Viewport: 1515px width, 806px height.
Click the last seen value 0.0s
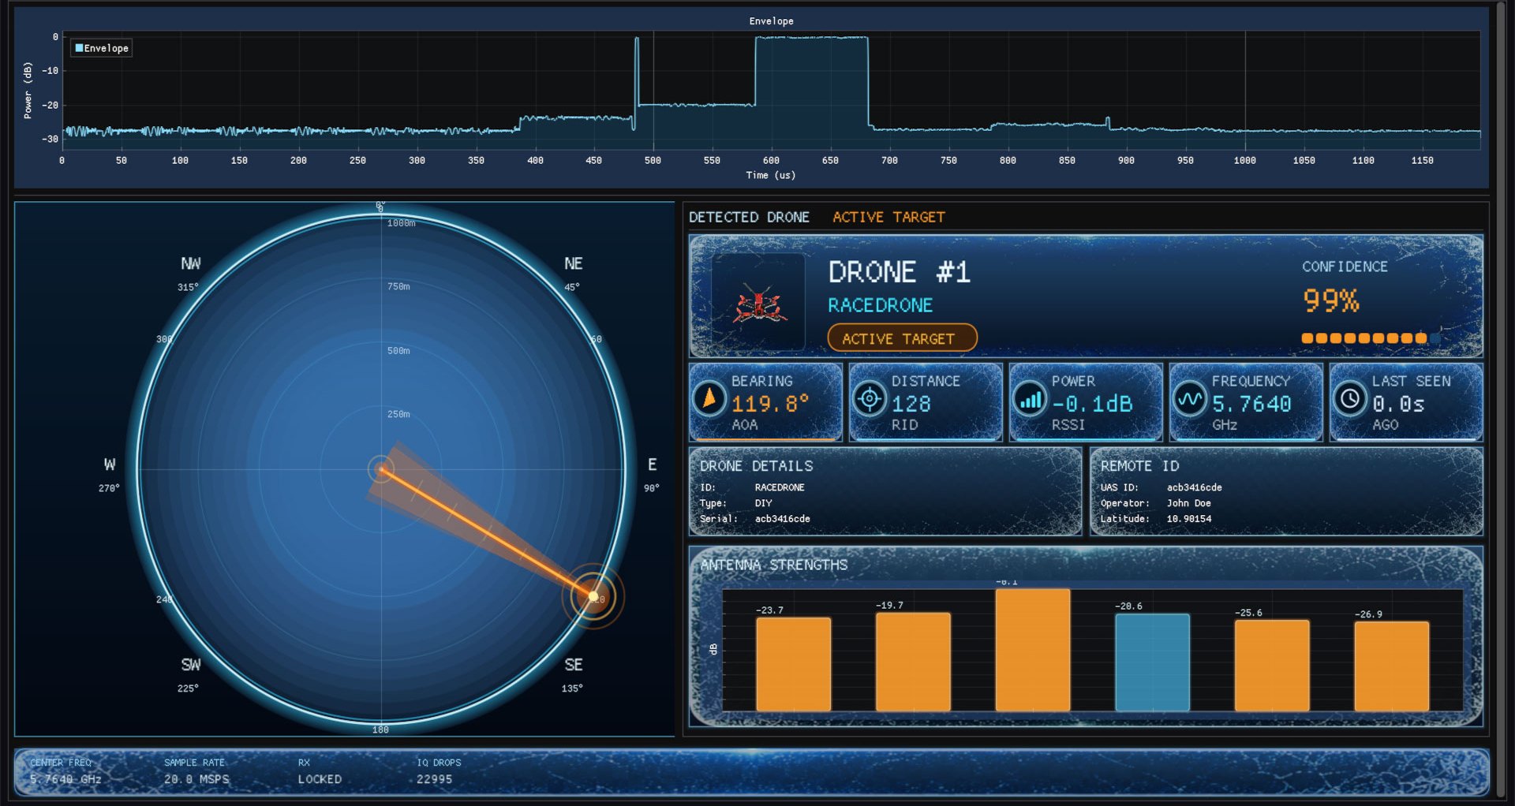(x=1398, y=404)
